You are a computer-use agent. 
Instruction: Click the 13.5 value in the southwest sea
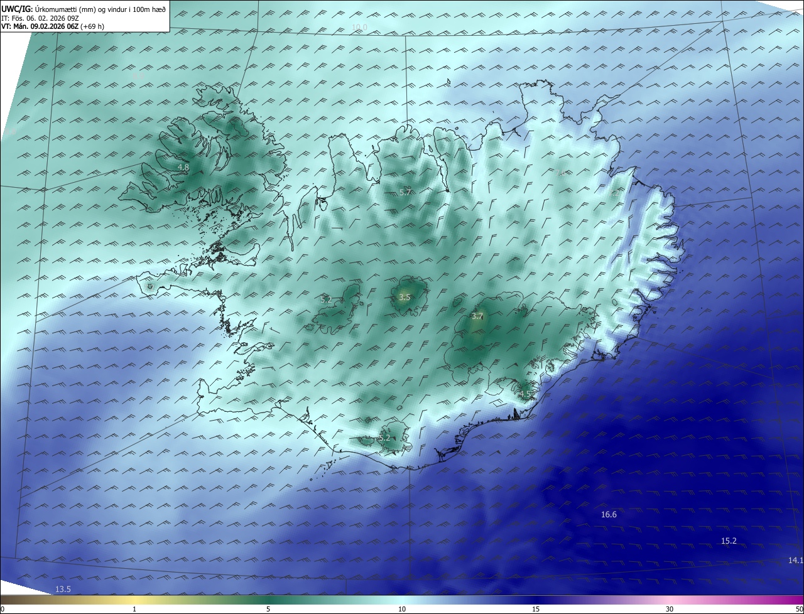63,589
